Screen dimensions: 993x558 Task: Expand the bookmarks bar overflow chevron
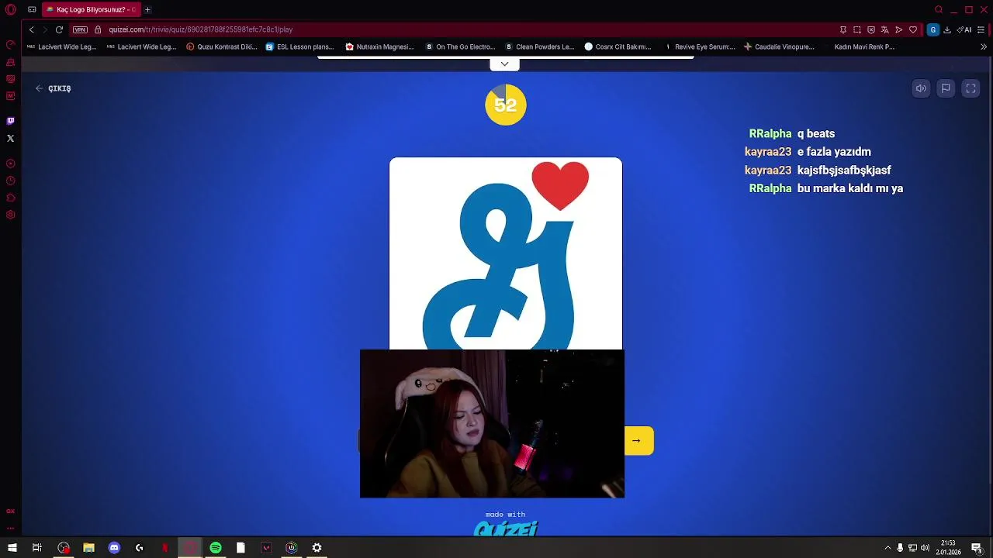pyautogui.click(x=984, y=46)
